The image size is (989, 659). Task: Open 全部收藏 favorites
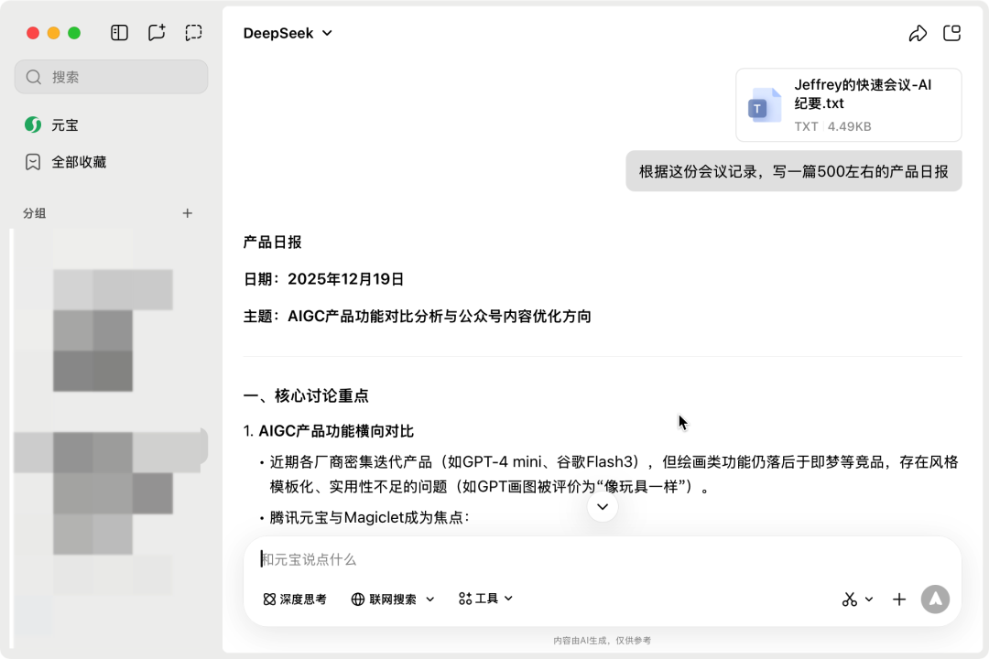(x=79, y=161)
